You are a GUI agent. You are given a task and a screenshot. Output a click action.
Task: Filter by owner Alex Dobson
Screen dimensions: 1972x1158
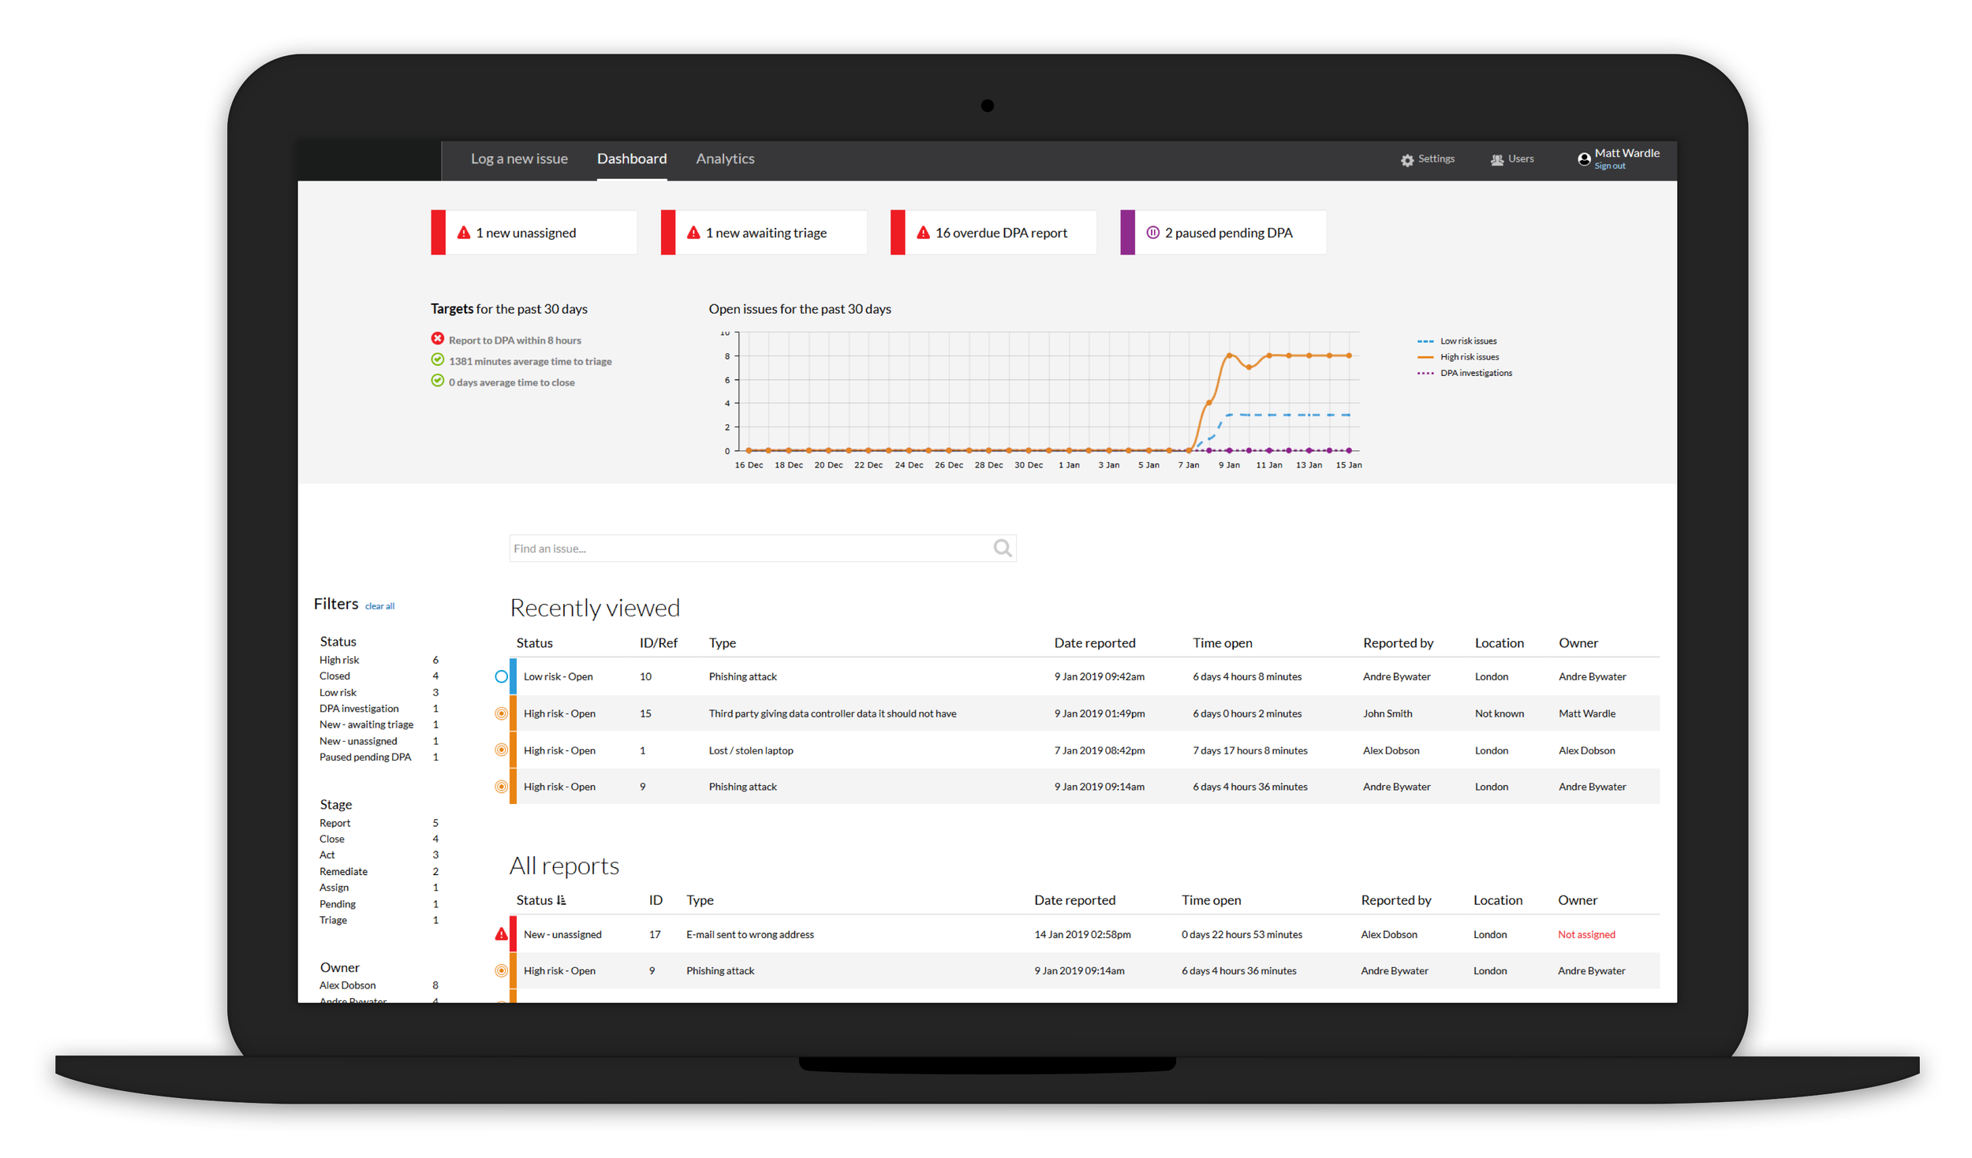347,985
